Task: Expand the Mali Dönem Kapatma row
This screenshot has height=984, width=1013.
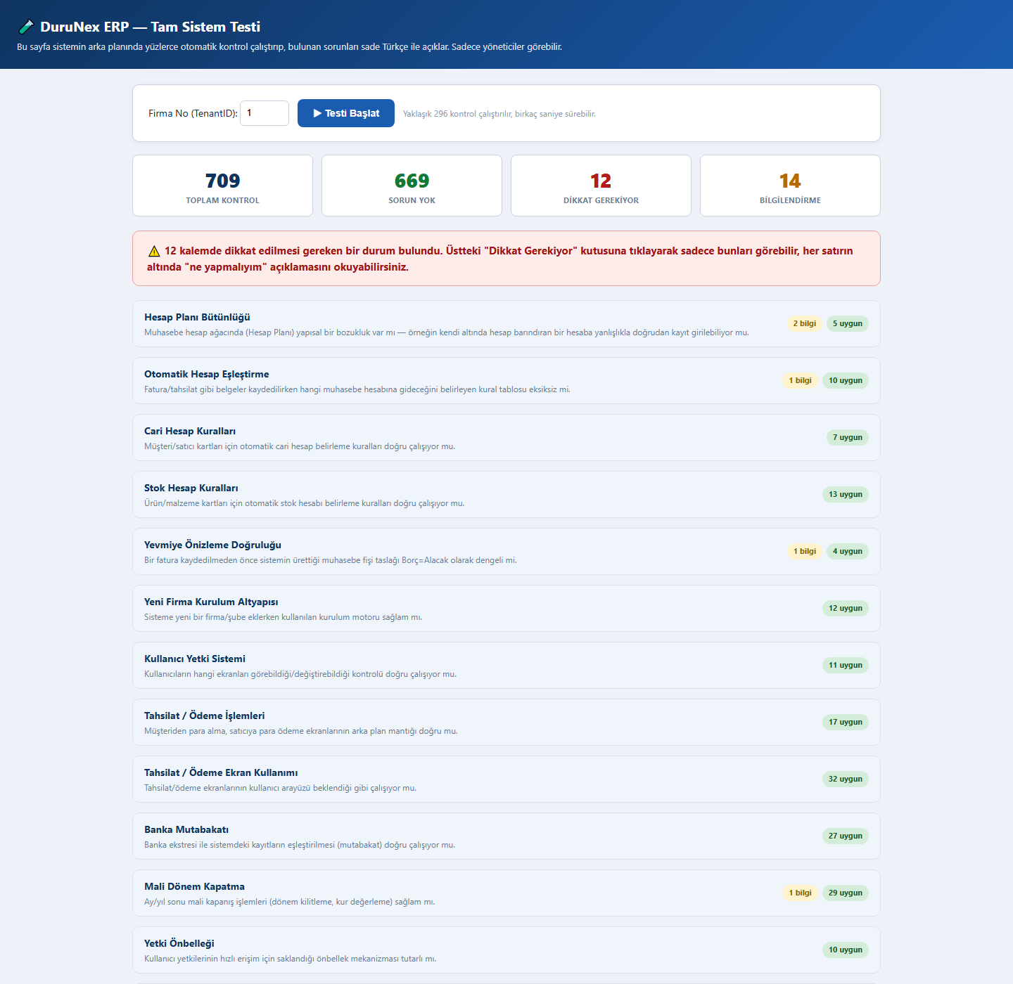Action: (507, 893)
